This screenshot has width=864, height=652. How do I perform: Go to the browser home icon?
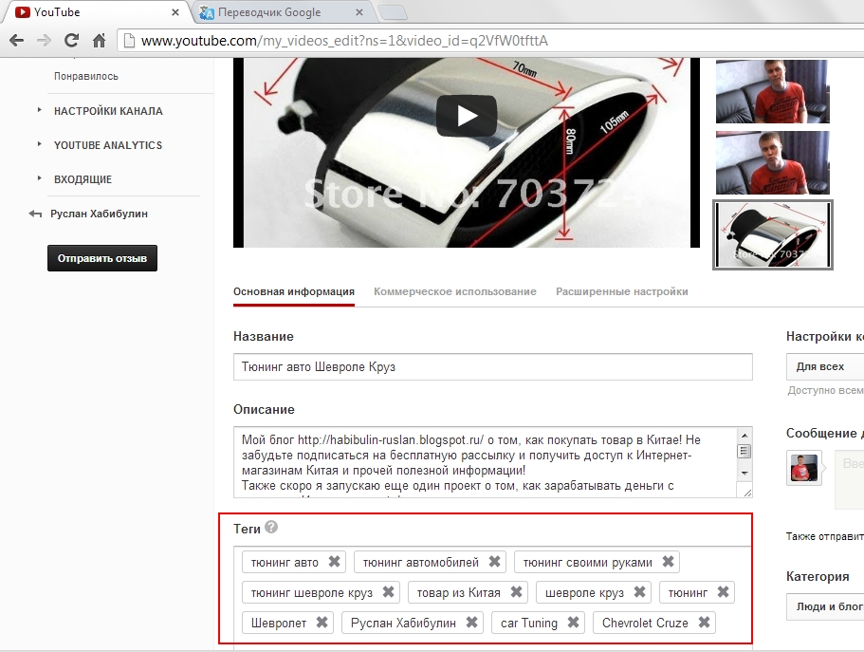point(100,40)
